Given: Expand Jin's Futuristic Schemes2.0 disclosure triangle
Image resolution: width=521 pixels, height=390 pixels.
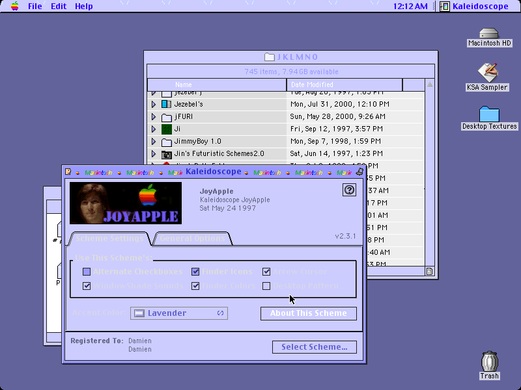Looking at the screenshot, I should tap(154, 154).
